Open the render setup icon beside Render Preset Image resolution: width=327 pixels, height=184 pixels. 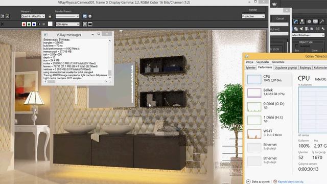point(85,16)
